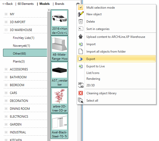
Task: Select the 3D WAREHOUSE category label
Action: pos(21,30)
